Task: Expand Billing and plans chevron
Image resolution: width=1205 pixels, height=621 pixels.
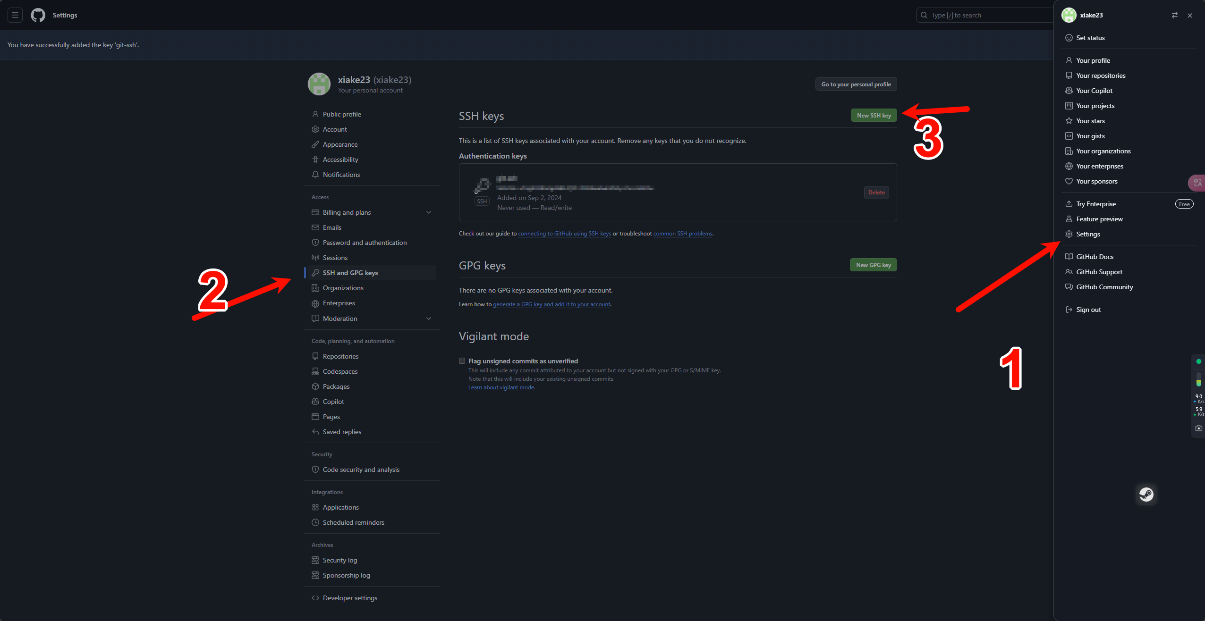Action: coord(429,212)
